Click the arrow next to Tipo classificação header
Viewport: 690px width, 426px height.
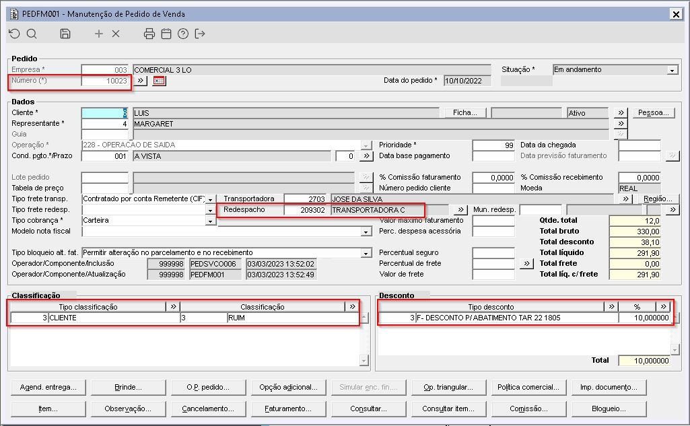(173, 306)
